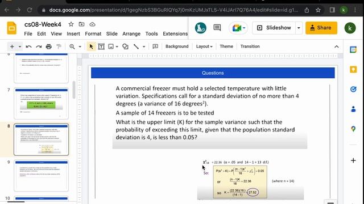Screen dimensions: 364x204
Task: Open the browser side panel icon
Action: (332, 10)
